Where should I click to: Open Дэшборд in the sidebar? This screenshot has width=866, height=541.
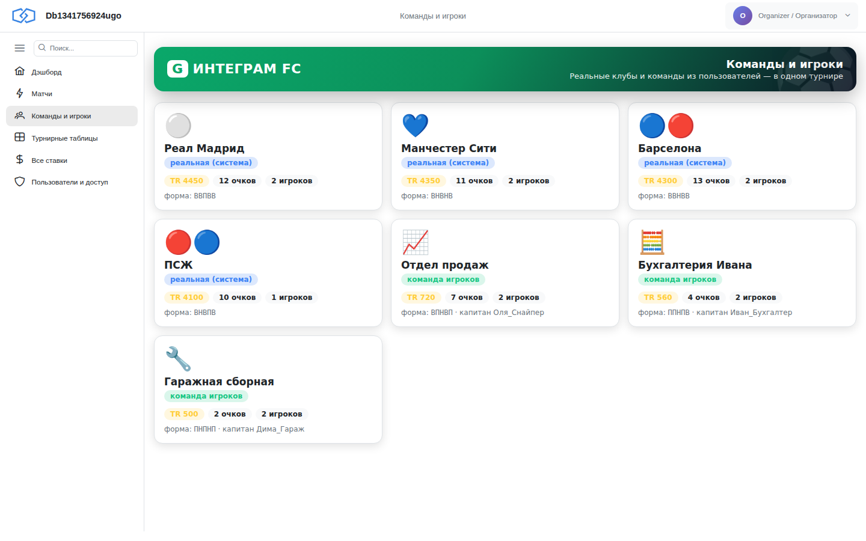tap(72, 72)
